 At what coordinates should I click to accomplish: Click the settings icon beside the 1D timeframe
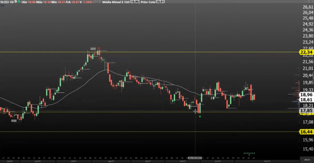click(16, 2)
